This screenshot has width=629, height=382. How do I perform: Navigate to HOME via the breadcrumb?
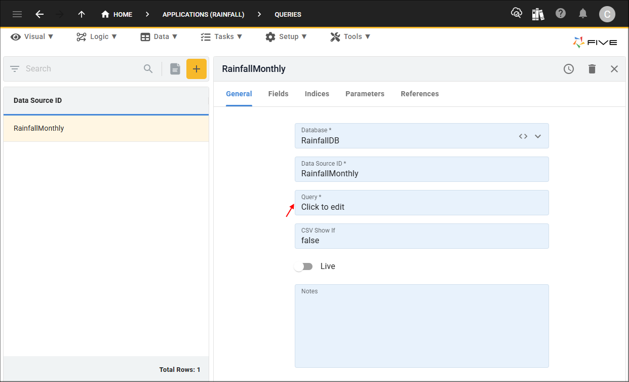point(116,14)
